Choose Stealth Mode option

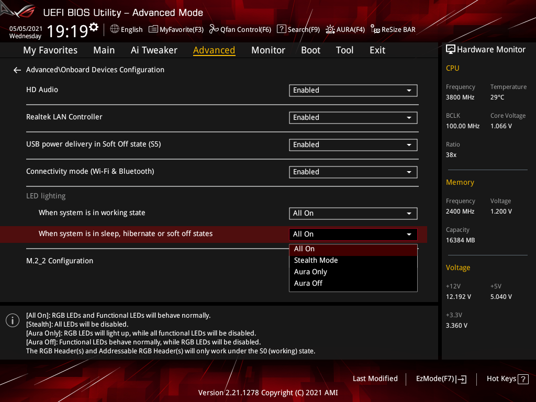coord(353,261)
